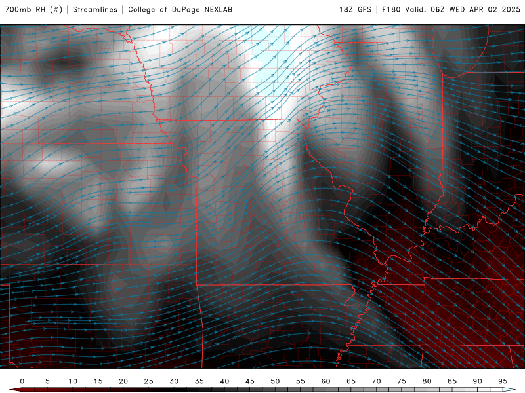Image resolution: width=525 pixels, height=393 pixels.
Task: Click the "F180" forecast hour text
Action: point(391,10)
